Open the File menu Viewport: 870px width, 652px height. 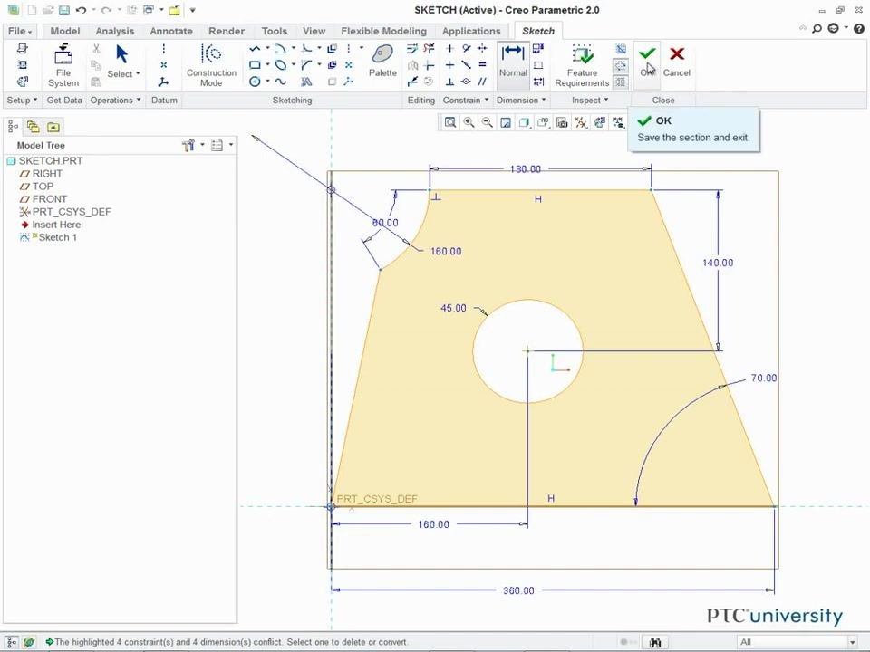click(x=21, y=31)
